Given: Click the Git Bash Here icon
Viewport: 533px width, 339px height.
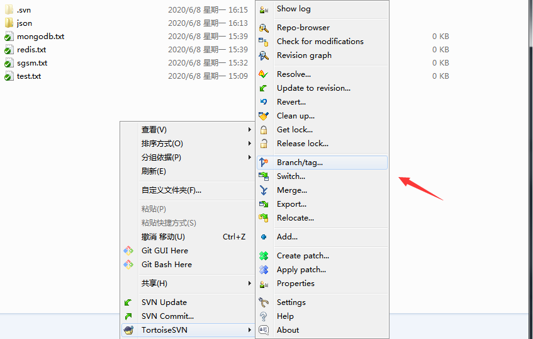Looking at the screenshot, I should pyautogui.click(x=128, y=265).
